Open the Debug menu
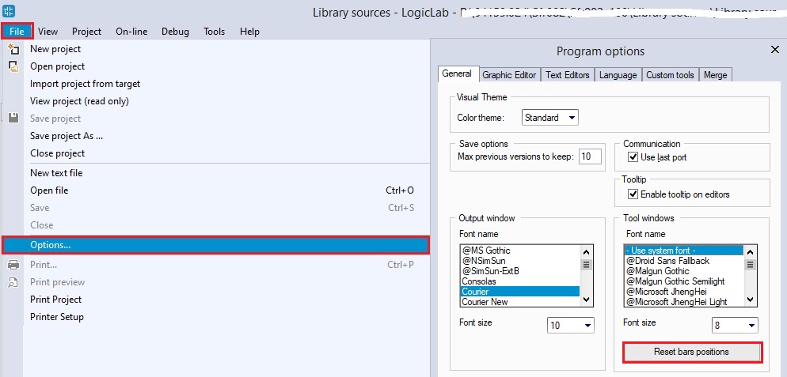 (x=175, y=31)
